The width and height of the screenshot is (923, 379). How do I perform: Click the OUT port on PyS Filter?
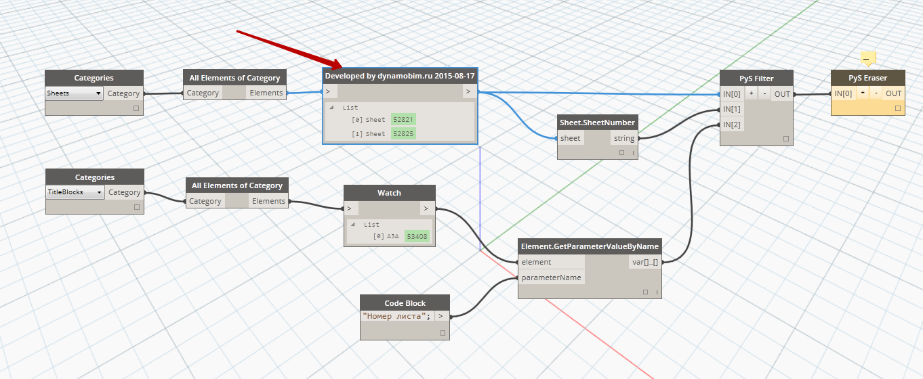tap(783, 94)
